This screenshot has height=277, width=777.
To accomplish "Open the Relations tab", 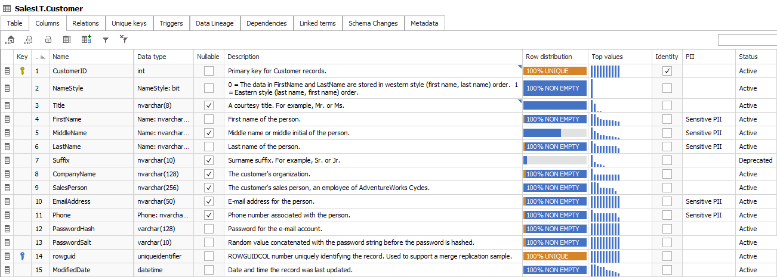I will [x=85, y=23].
